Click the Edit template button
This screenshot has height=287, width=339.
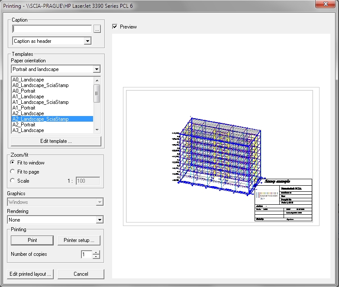[x=56, y=141]
